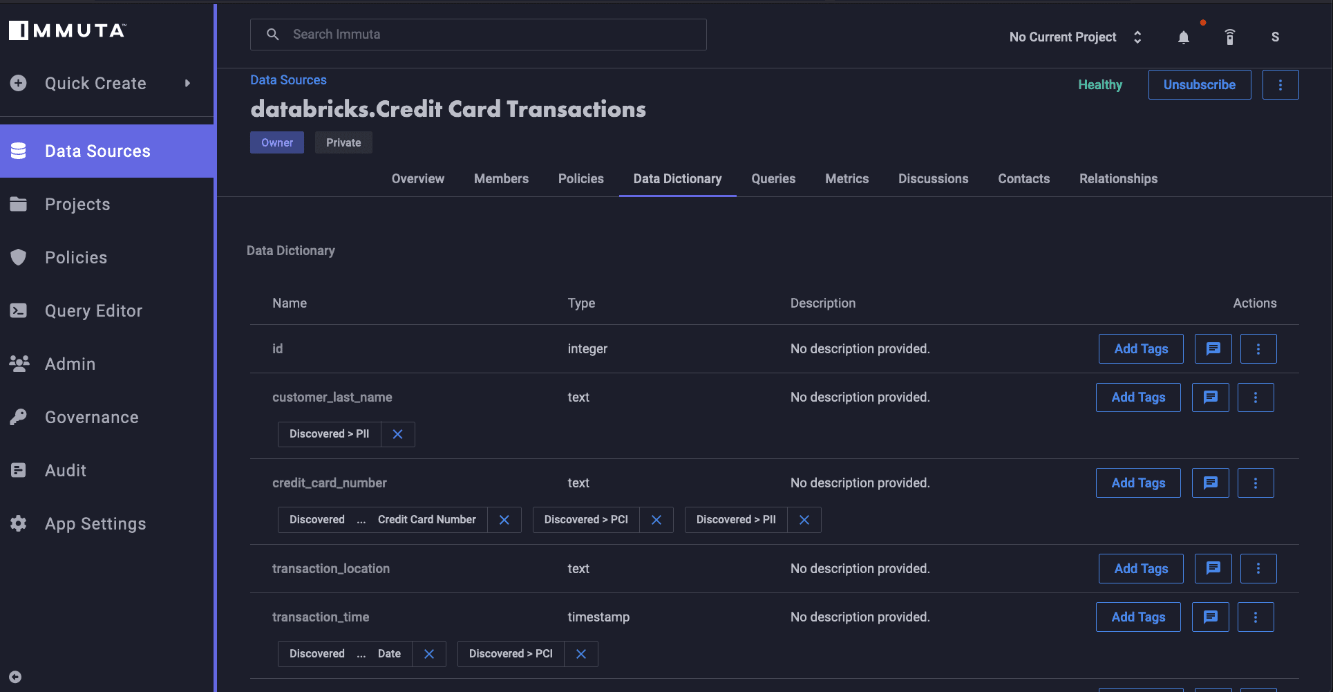Image resolution: width=1333 pixels, height=692 pixels.
Task: Click the Policies shield icon
Action: pos(19,257)
